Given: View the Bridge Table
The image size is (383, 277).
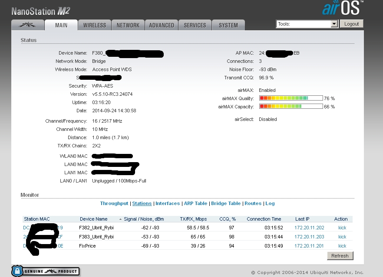Looking at the screenshot, I should pos(225,203).
